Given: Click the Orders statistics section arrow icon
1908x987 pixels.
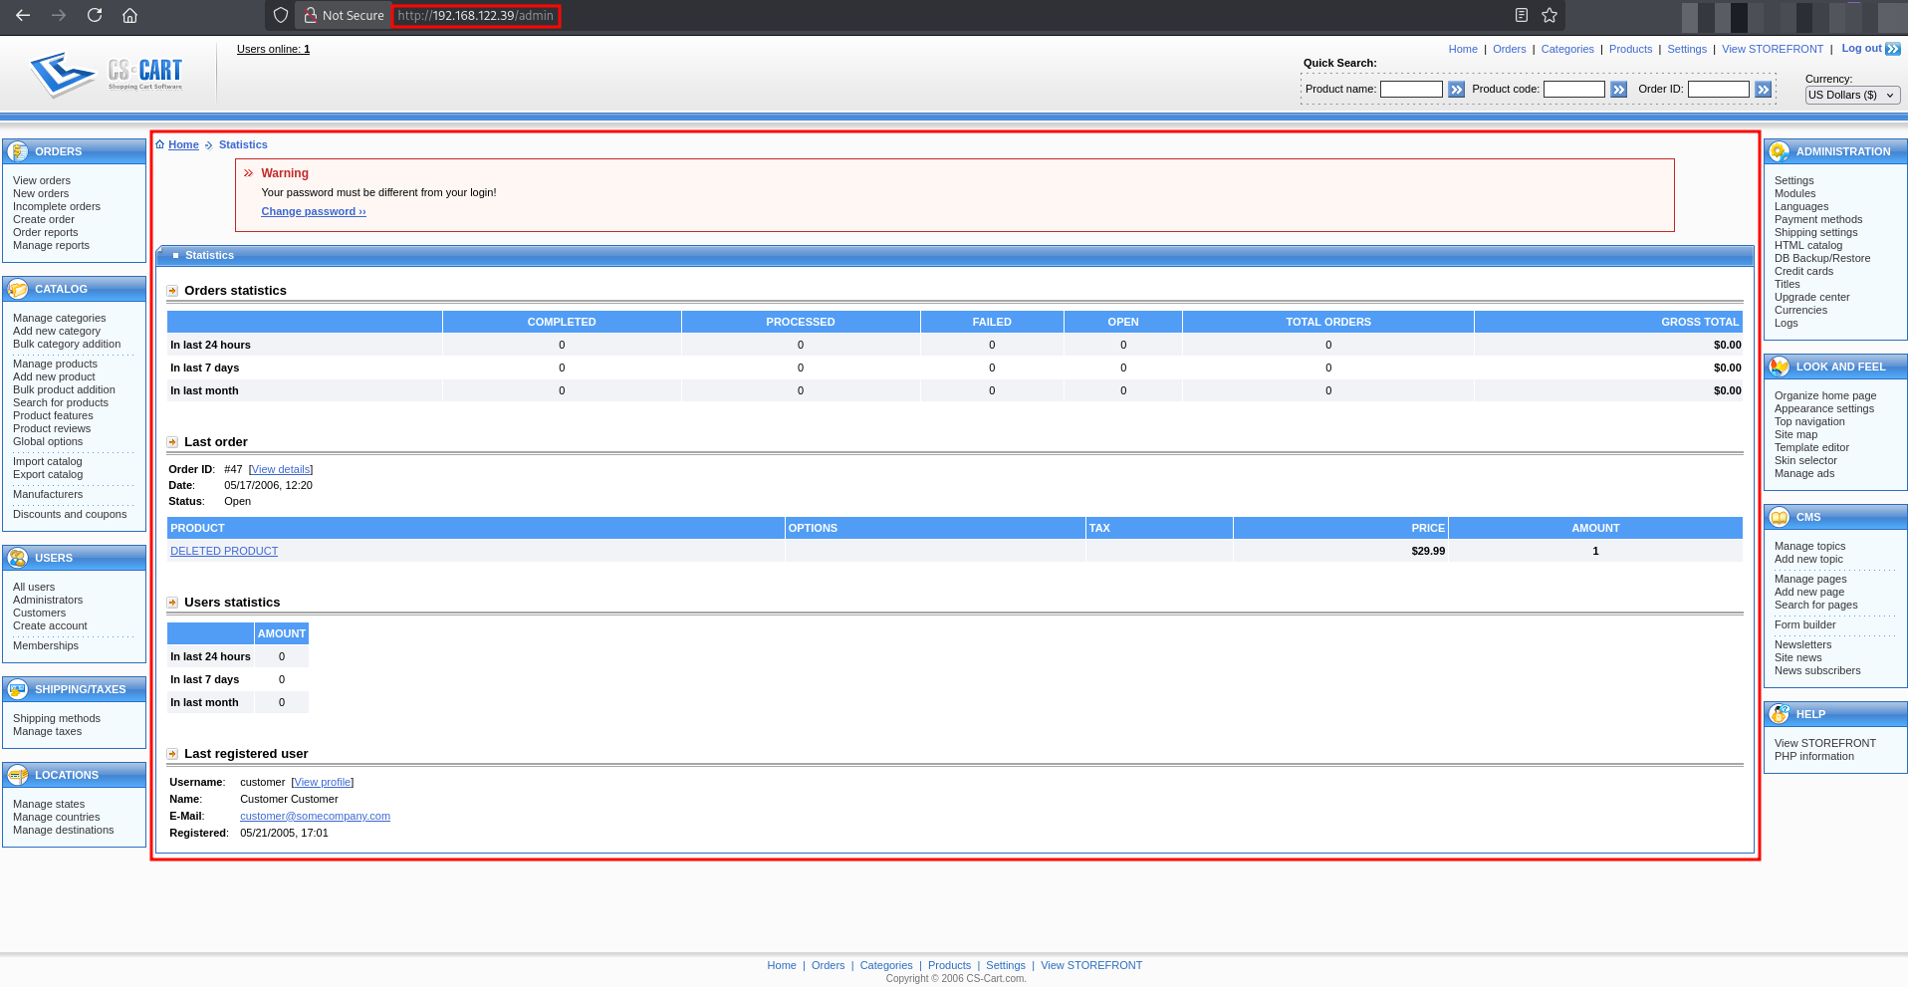Looking at the screenshot, I should point(172,291).
